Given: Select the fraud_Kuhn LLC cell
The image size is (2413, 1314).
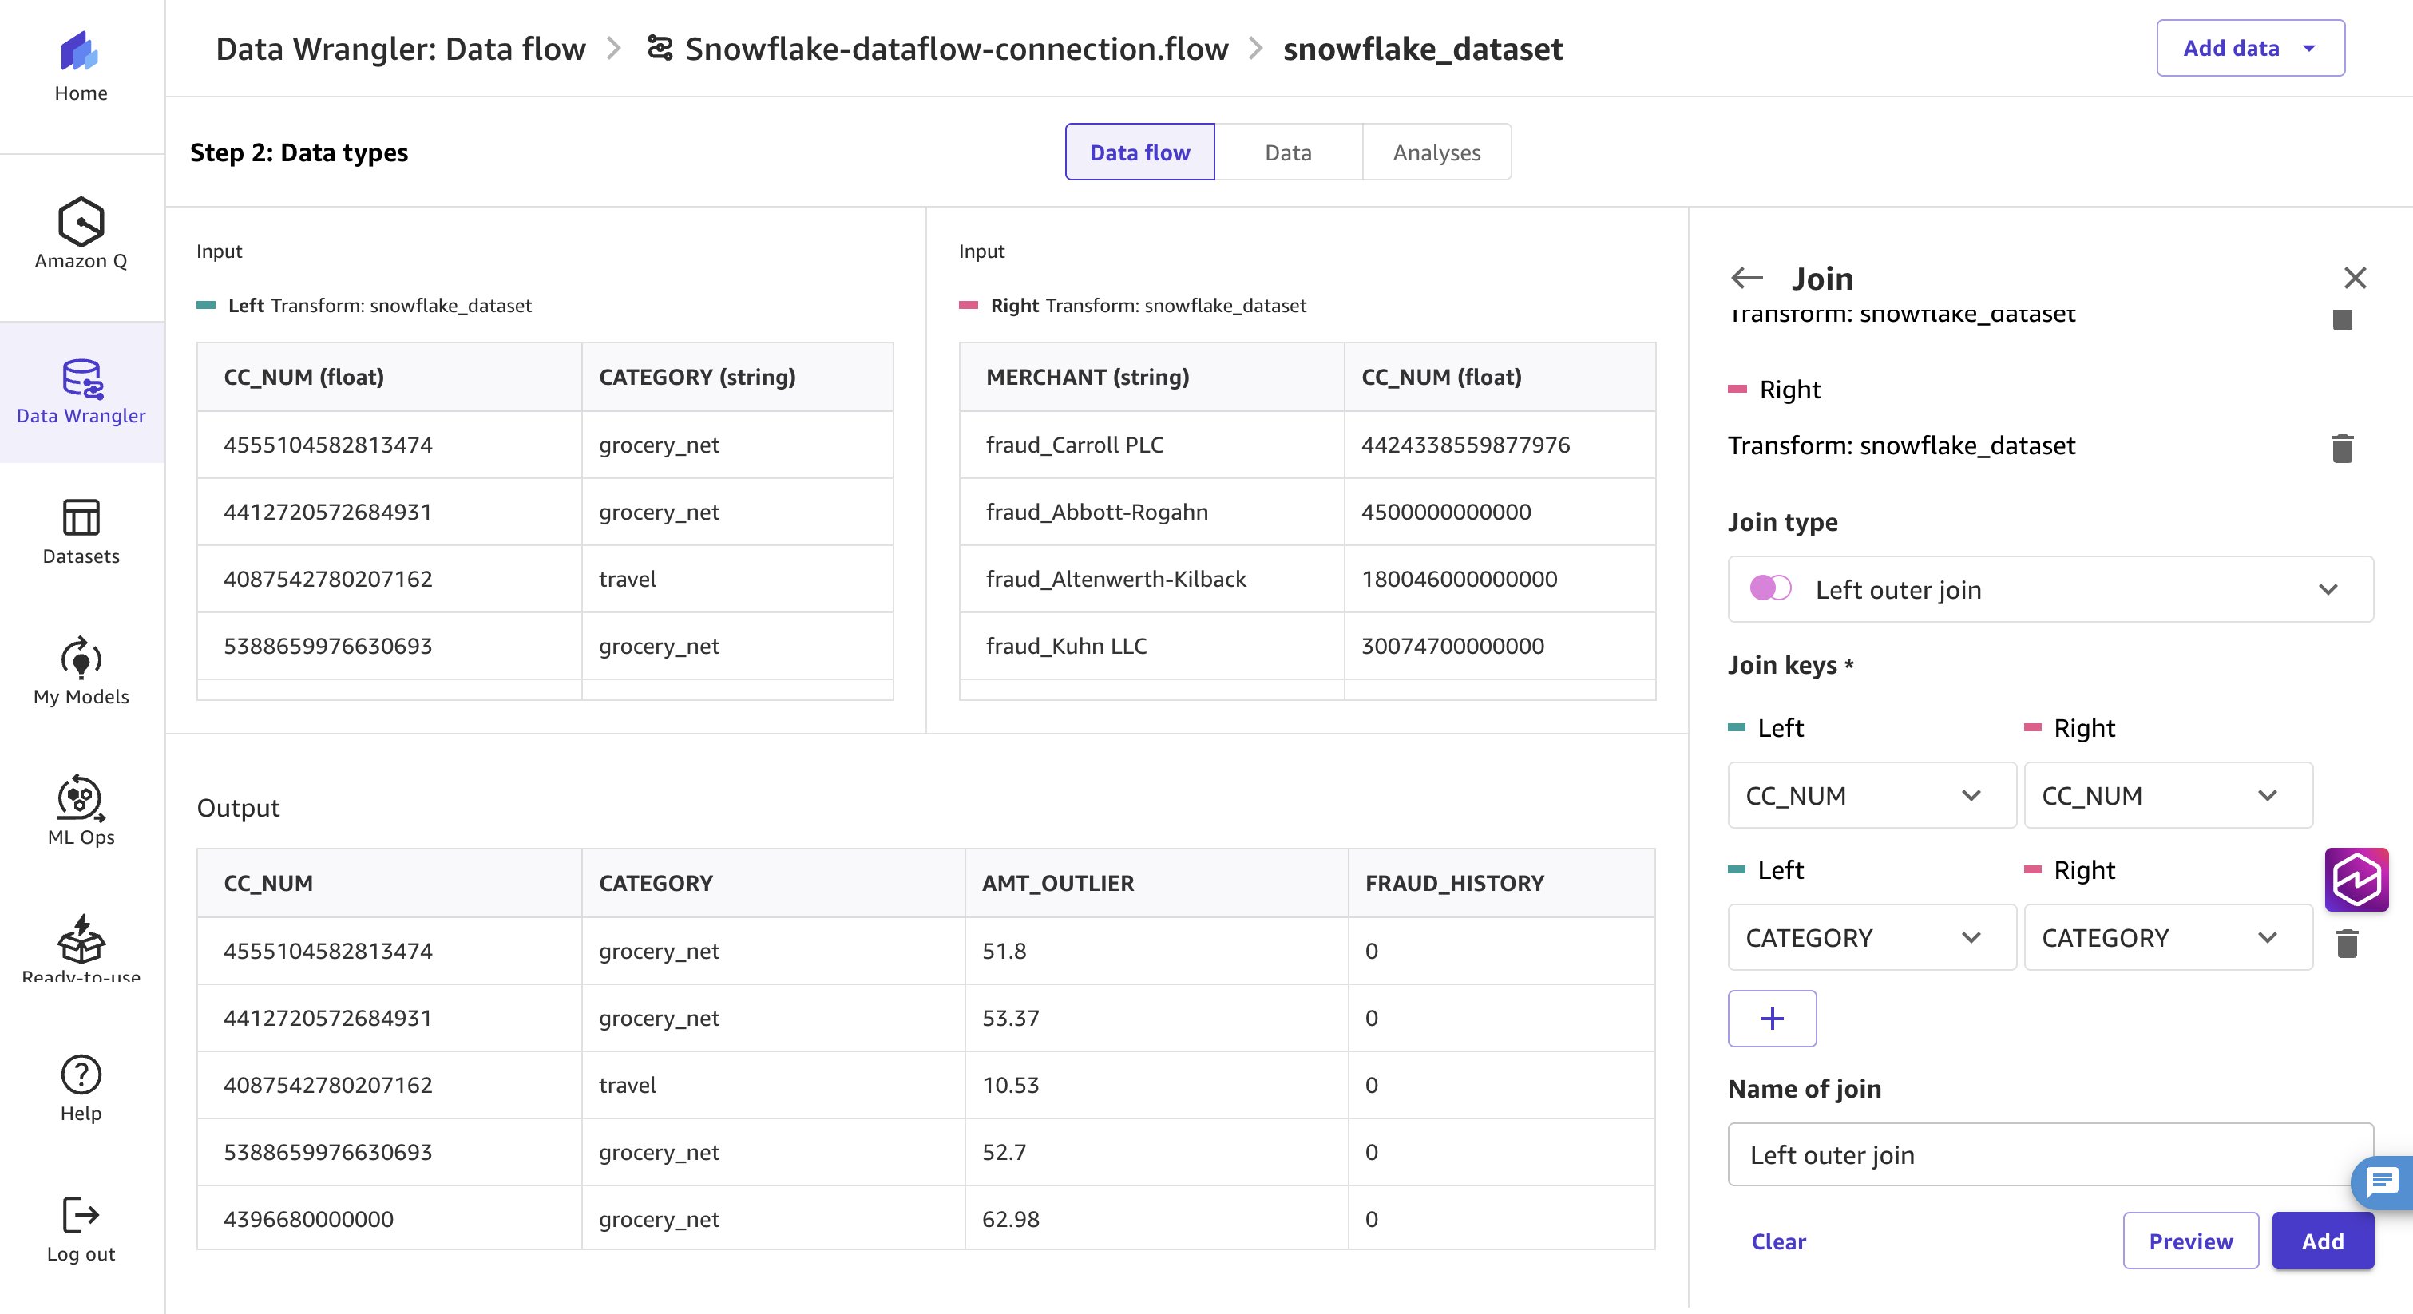Looking at the screenshot, I should 1151,647.
